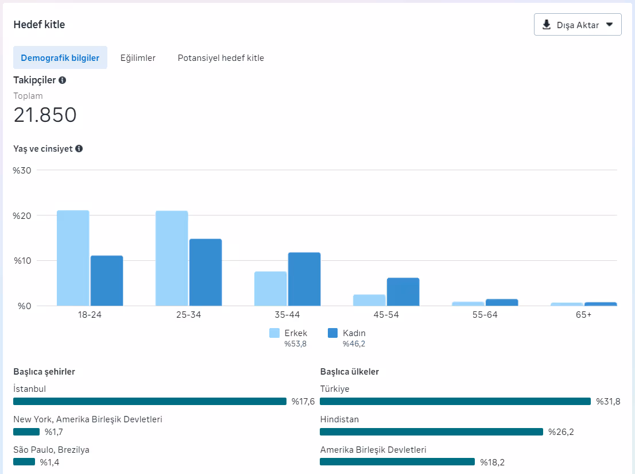Click the info icon beside Takipçiler
This screenshot has height=474, width=635.
click(63, 80)
